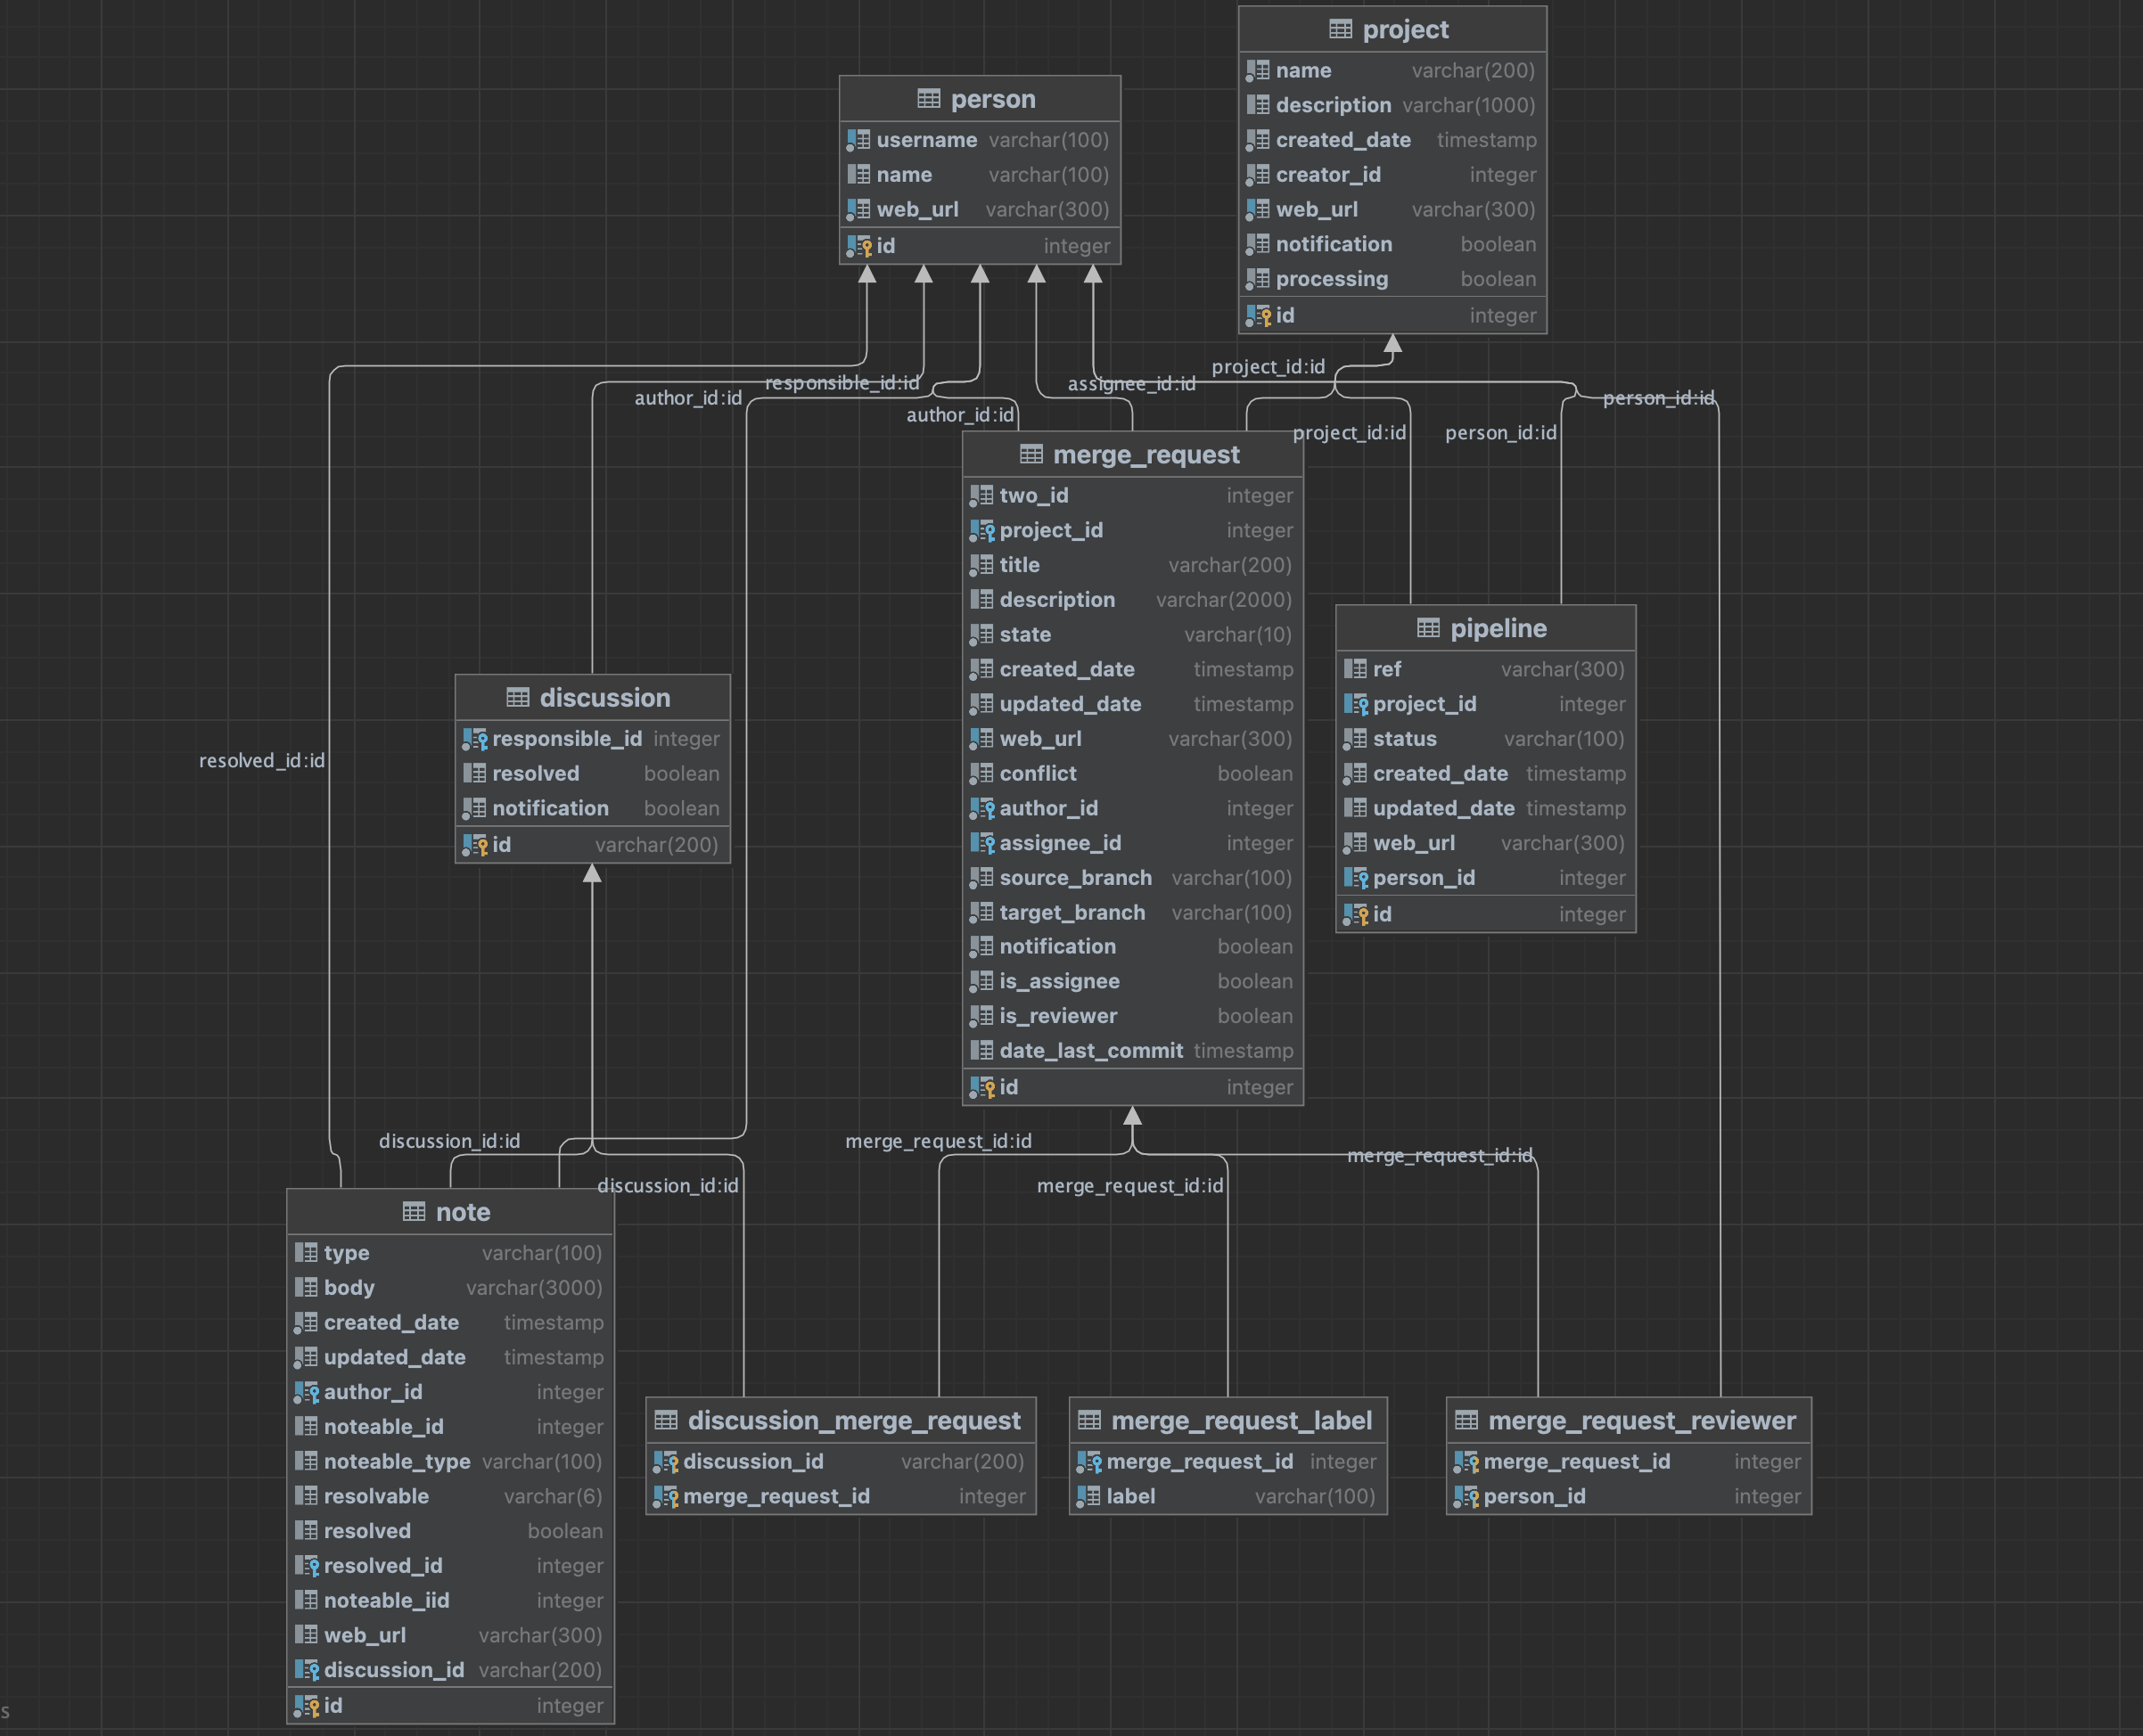Select noteable_iid row in note table
The height and width of the screenshot is (1736, 2143).
click(450, 1601)
